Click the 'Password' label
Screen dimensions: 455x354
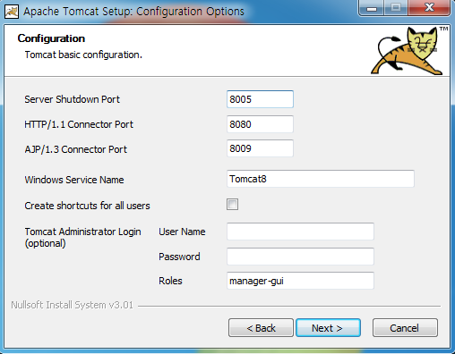[x=179, y=257]
